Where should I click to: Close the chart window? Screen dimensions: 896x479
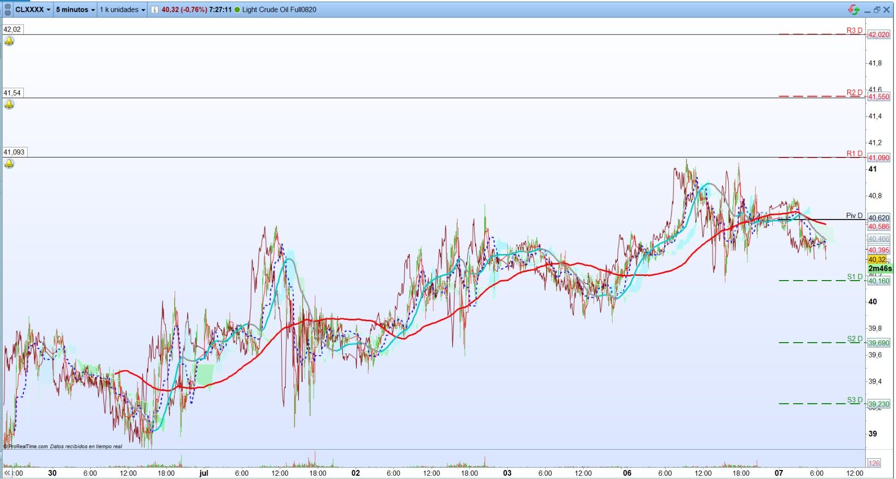(886, 10)
